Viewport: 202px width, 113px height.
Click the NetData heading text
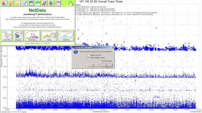37,10
